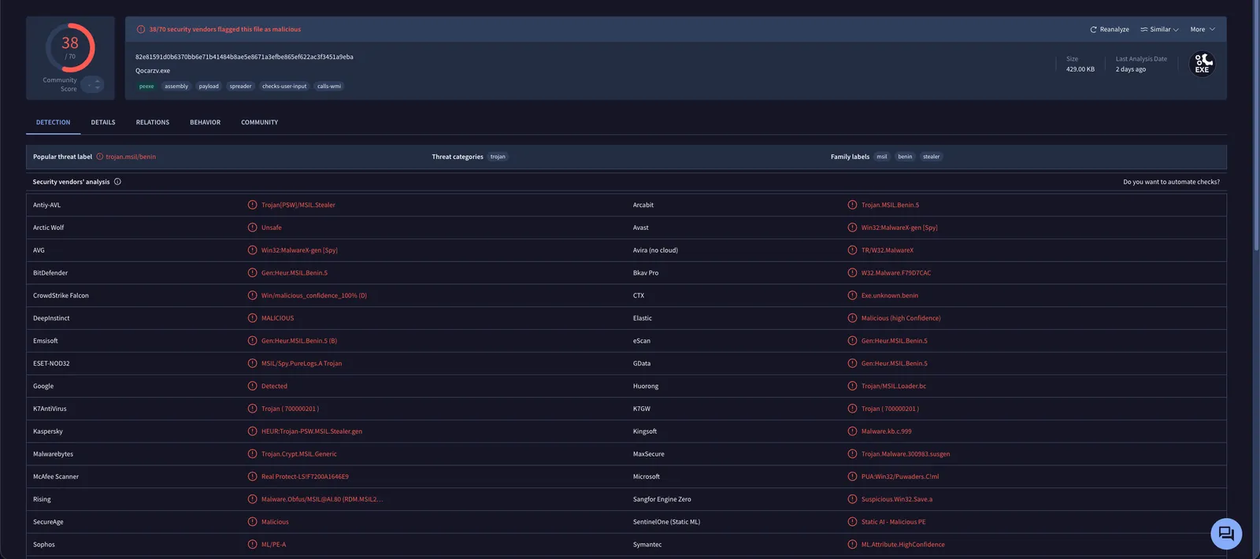This screenshot has width=1260, height=559.
Task: Switch to the Behavior tab
Action: [205, 123]
